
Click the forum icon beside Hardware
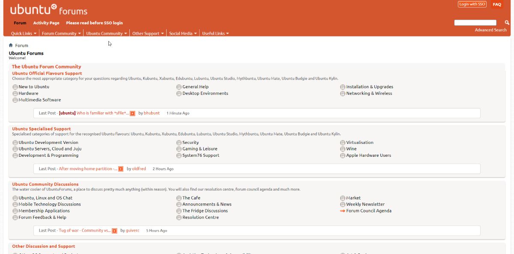pos(15,93)
